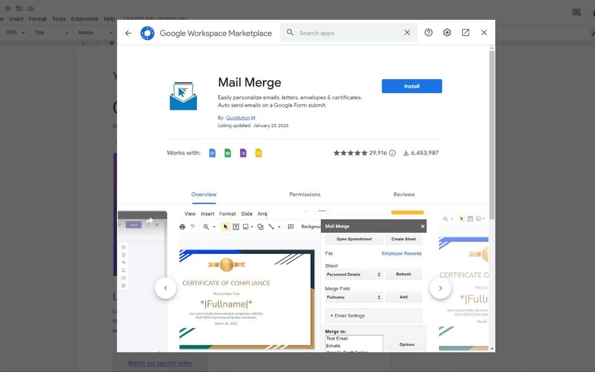Open the Title paragraph style dropdown

51,32
